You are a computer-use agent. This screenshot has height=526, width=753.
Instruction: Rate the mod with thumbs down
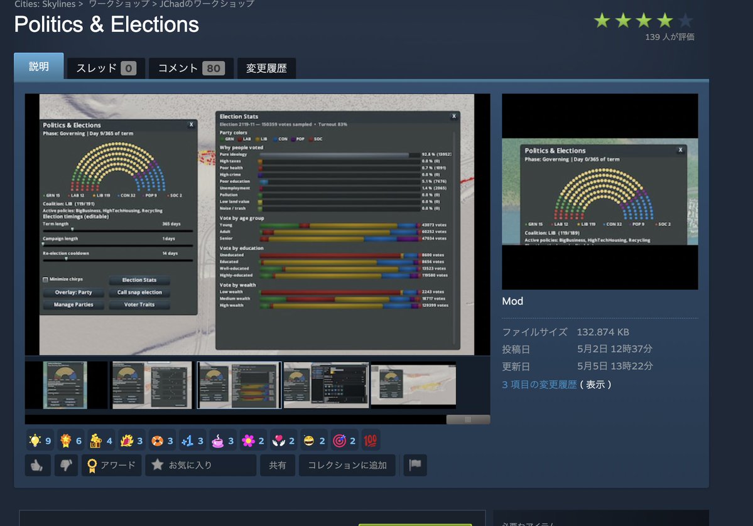pyautogui.click(x=67, y=465)
